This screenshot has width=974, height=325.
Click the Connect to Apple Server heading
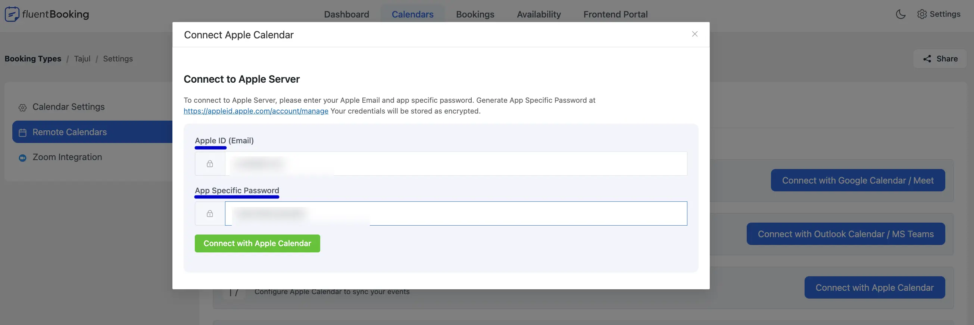(x=241, y=79)
